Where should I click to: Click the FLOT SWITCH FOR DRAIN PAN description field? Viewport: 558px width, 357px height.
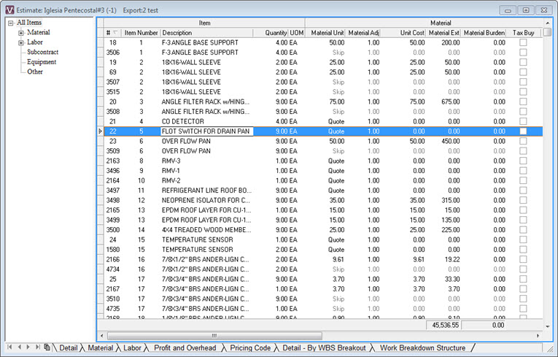point(206,131)
